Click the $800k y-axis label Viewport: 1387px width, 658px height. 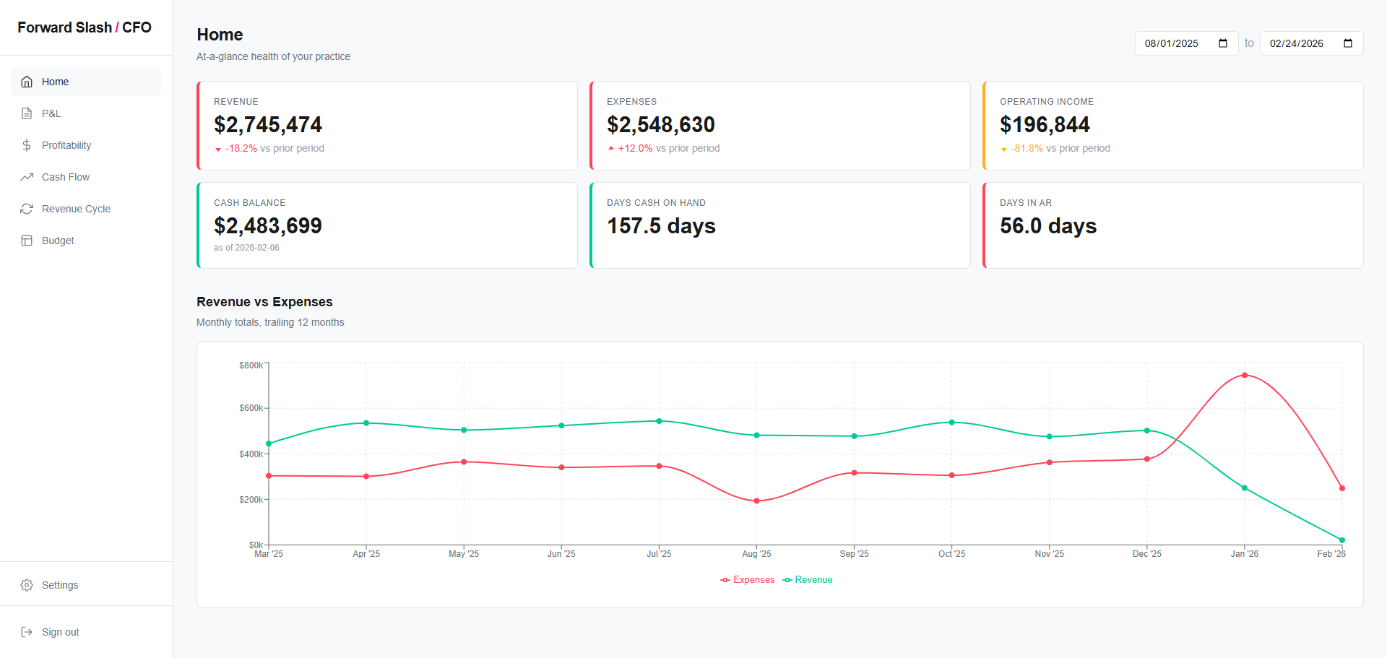pyautogui.click(x=251, y=365)
